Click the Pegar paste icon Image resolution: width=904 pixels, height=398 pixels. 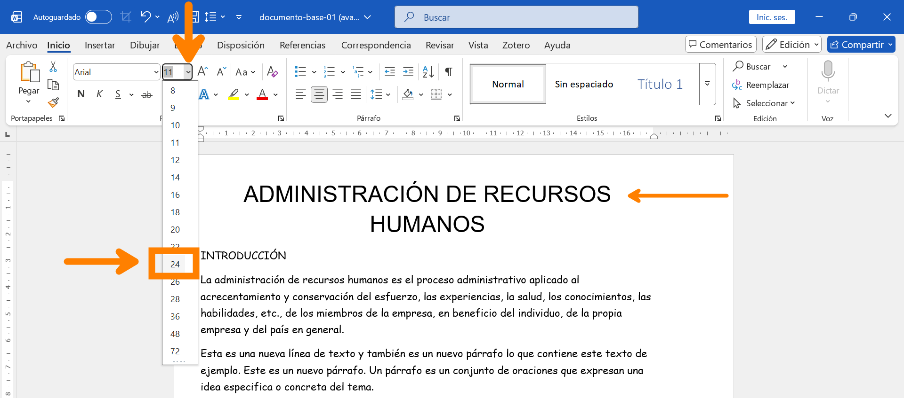pyautogui.click(x=29, y=72)
